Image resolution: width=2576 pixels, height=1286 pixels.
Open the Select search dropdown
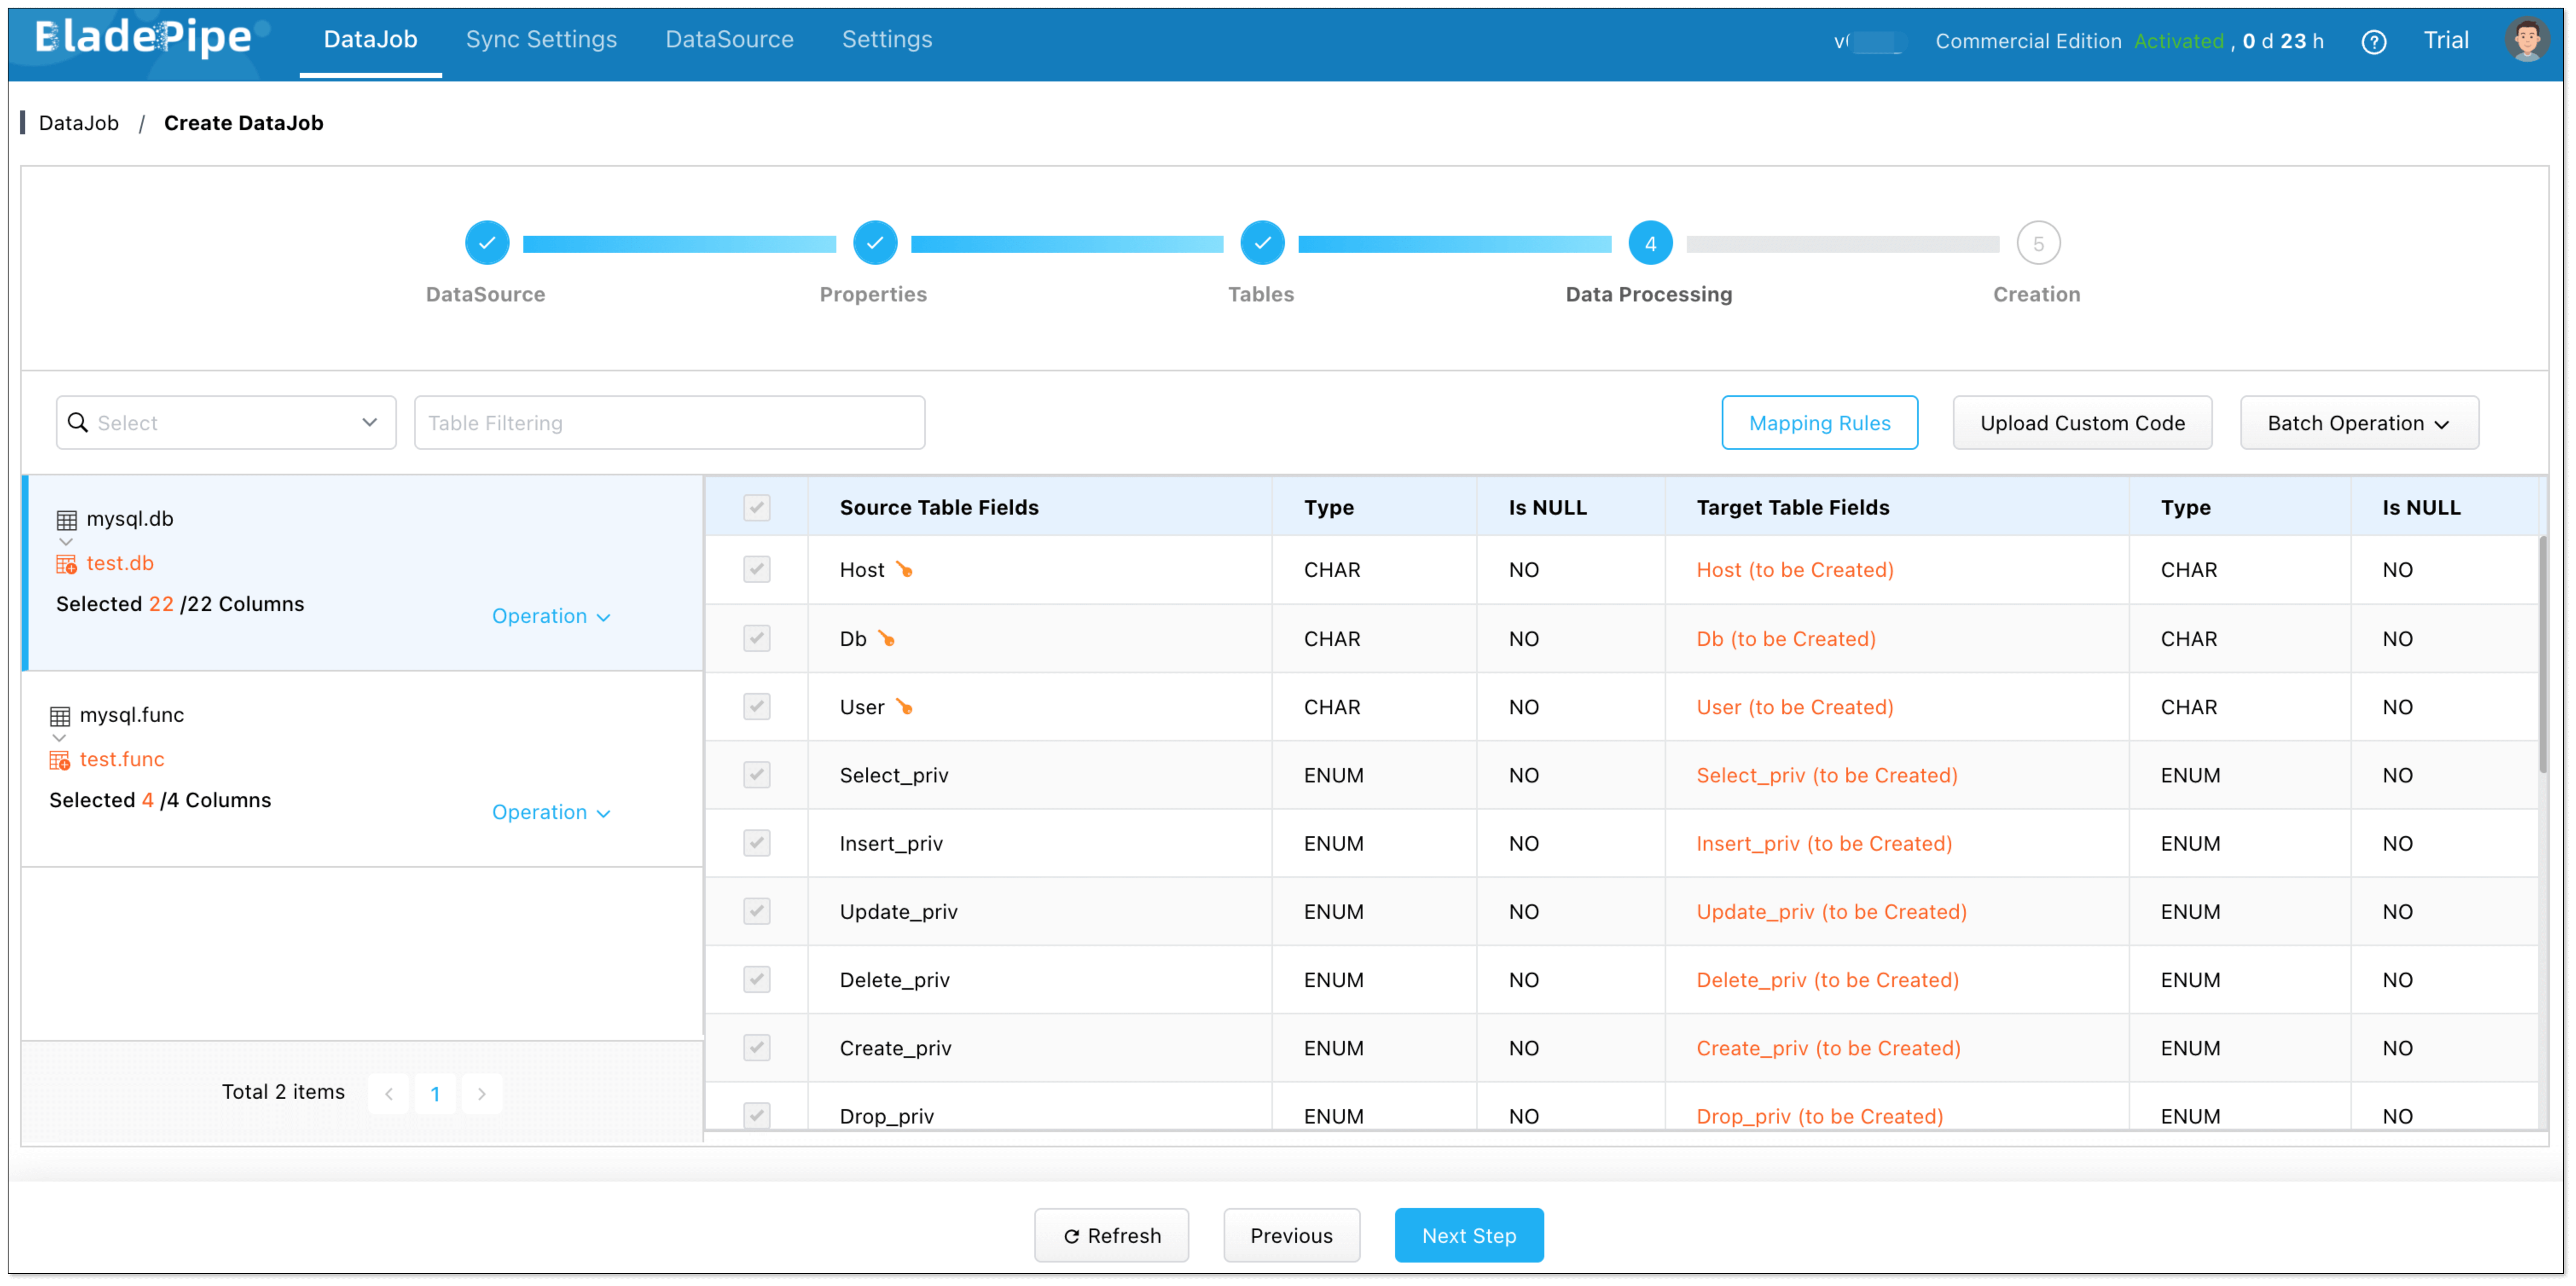click(x=226, y=423)
